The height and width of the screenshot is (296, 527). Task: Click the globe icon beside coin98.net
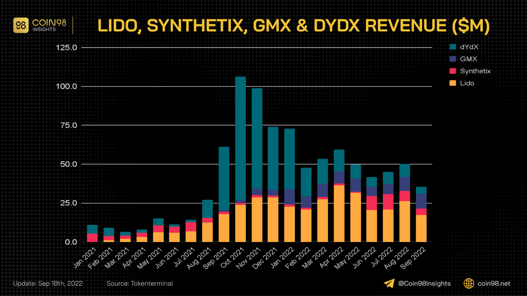point(469,284)
